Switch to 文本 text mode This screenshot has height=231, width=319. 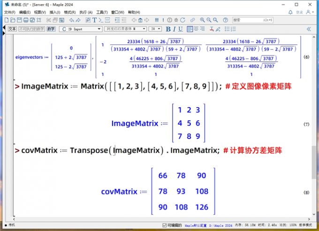12,29
